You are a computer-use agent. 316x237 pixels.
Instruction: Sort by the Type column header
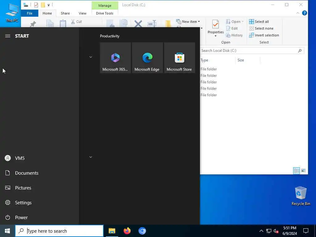(x=217, y=60)
